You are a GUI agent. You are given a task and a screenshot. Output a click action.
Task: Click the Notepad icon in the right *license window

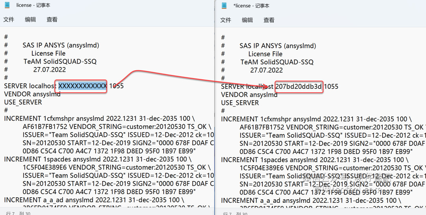click(224, 6)
